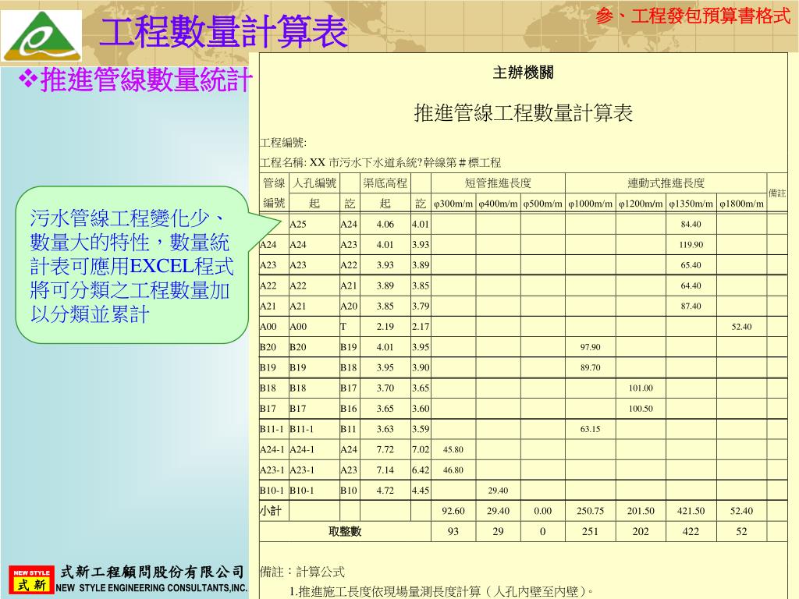
Task: Click the header 參、工程發包預算書格式
Action: (693, 16)
